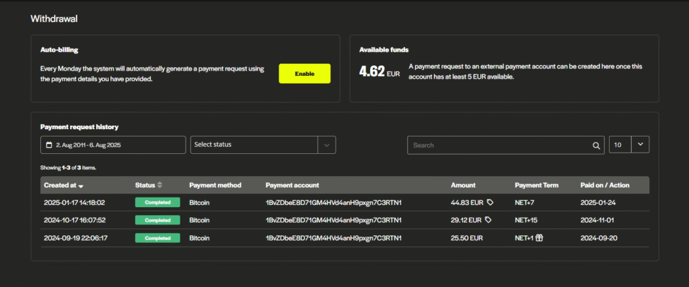Click the Auto-billing card title
The height and width of the screenshot is (287, 689).
pyautogui.click(x=59, y=50)
